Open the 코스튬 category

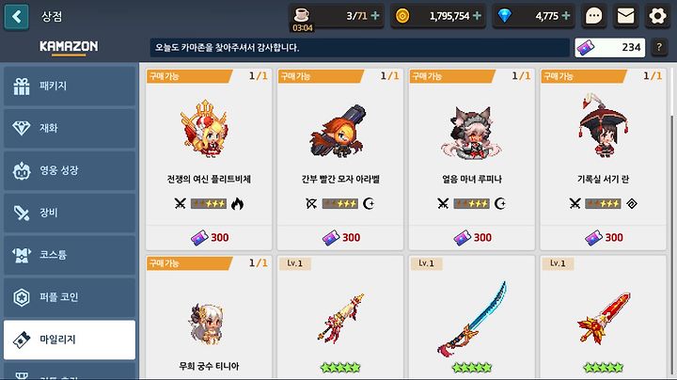coord(70,255)
